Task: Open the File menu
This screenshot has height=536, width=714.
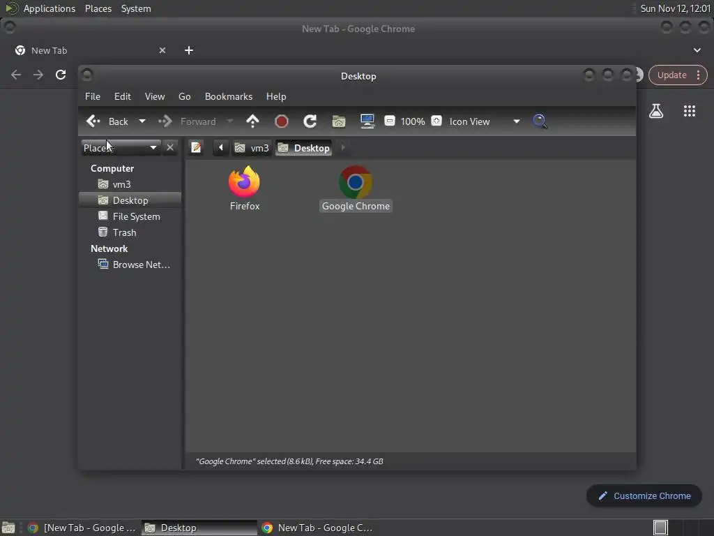Action: pos(93,96)
